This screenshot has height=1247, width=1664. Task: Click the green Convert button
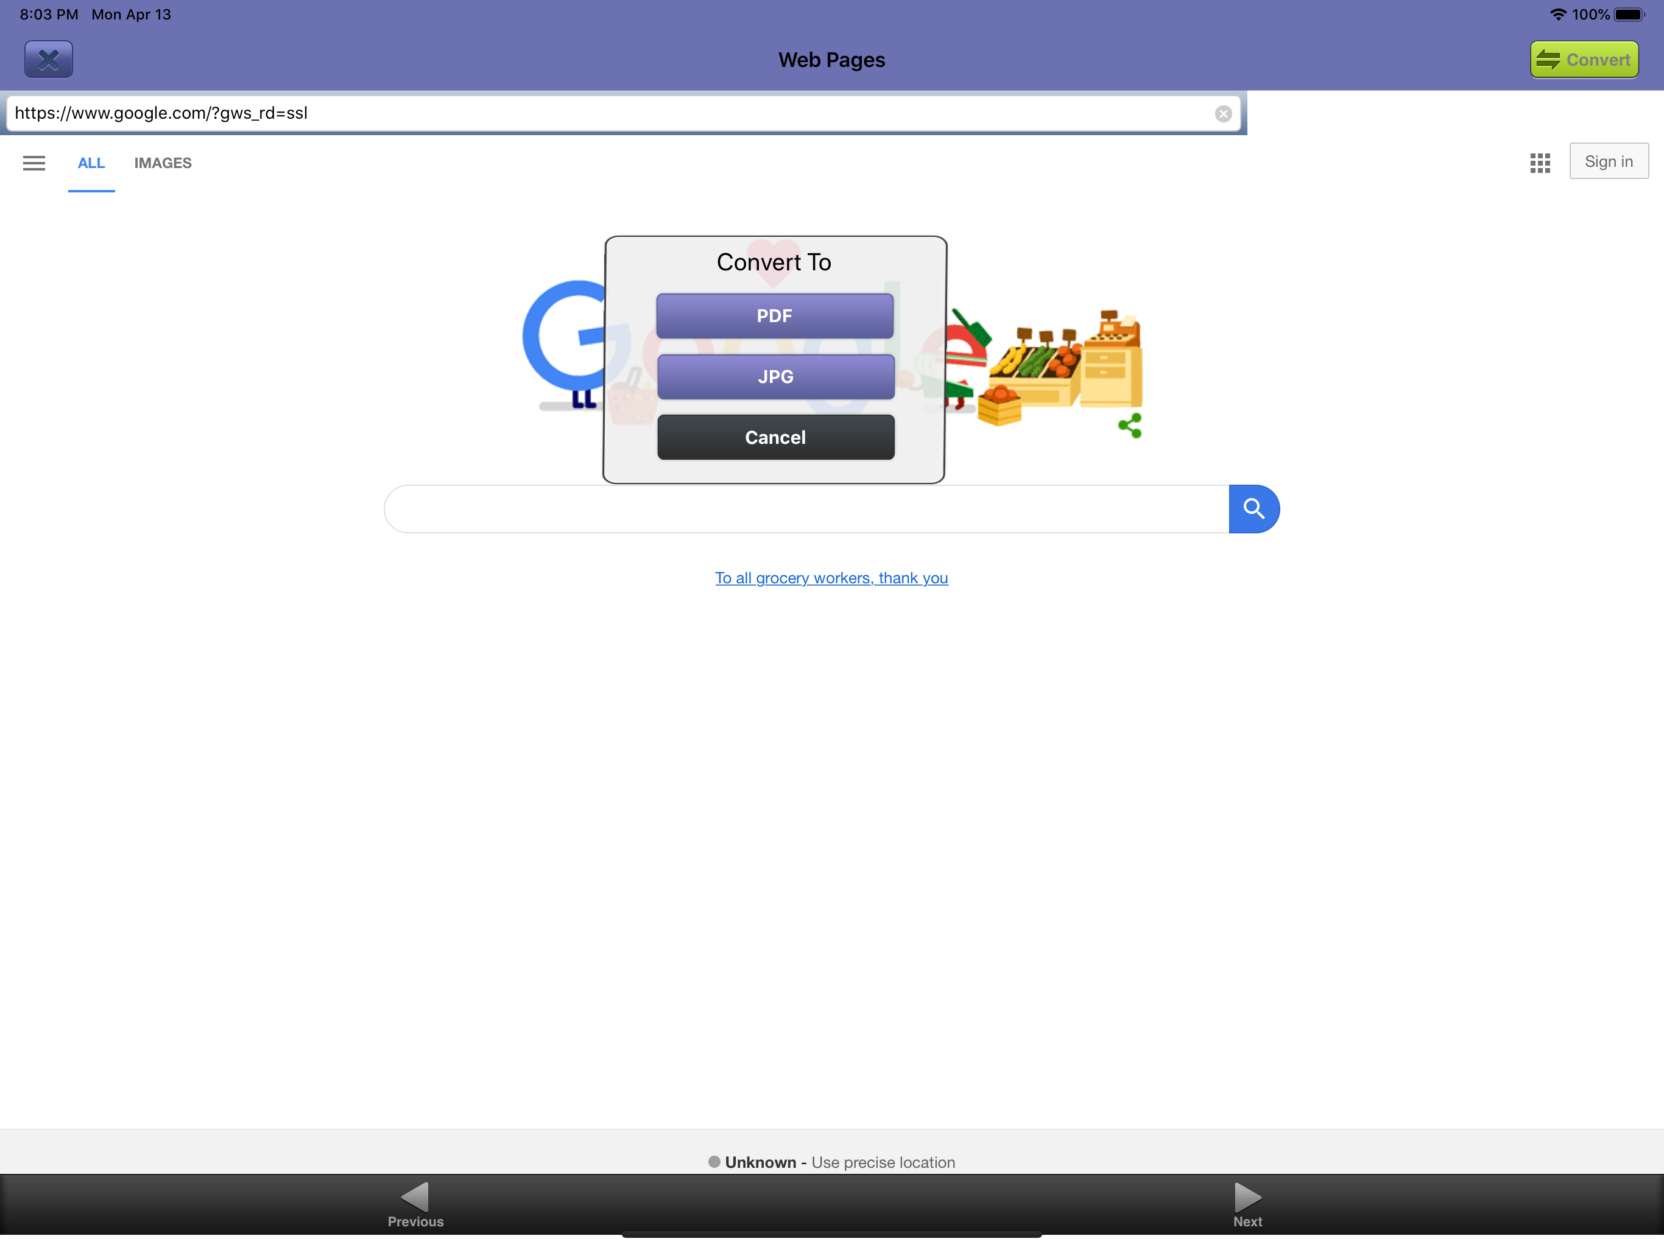pos(1584,58)
